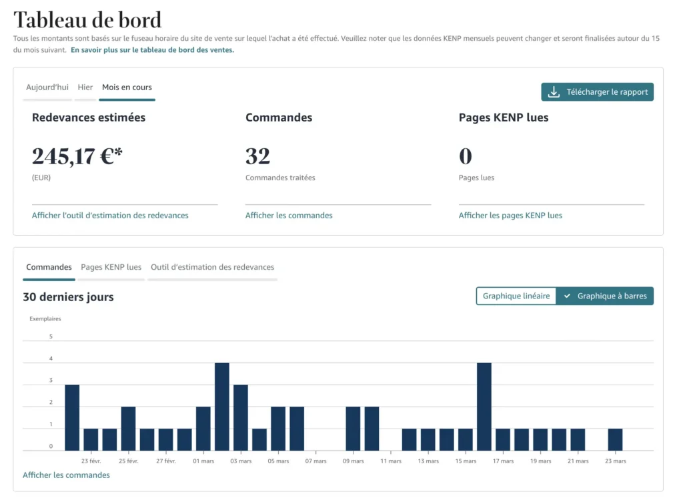Image resolution: width=683 pixels, height=502 pixels.
Task: Select the Commandes tab above the chart
Action: (x=49, y=267)
